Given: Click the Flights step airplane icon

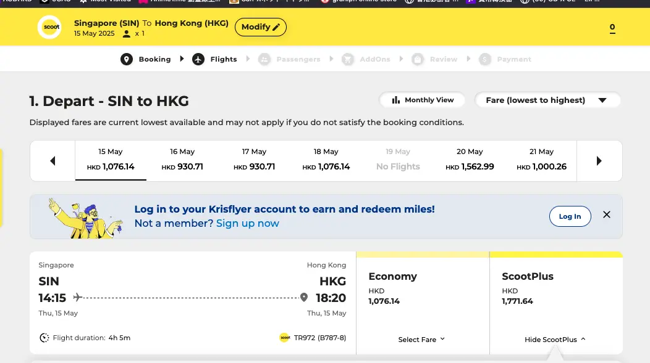Looking at the screenshot, I should coord(198,59).
